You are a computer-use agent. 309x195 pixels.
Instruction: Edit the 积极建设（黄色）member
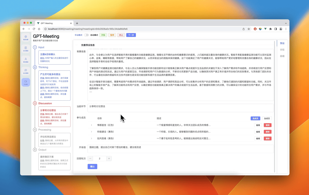[258, 132]
